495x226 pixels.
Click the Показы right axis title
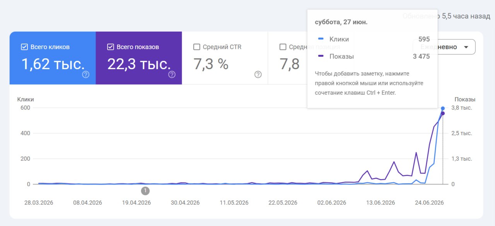pos(465,99)
